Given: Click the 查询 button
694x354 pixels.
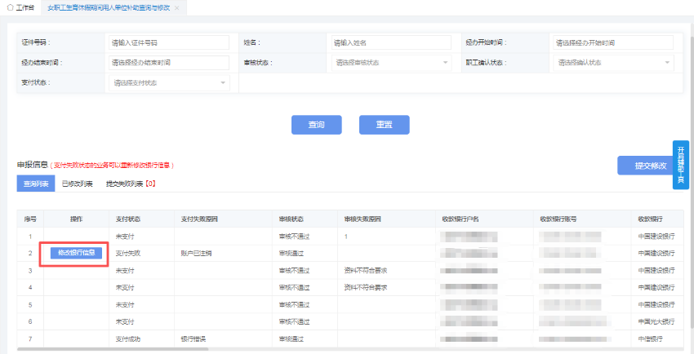Looking at the screenshot, I should [317, 125].
